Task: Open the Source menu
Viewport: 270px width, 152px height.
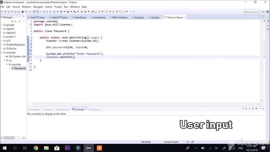Action: [16, 7]
